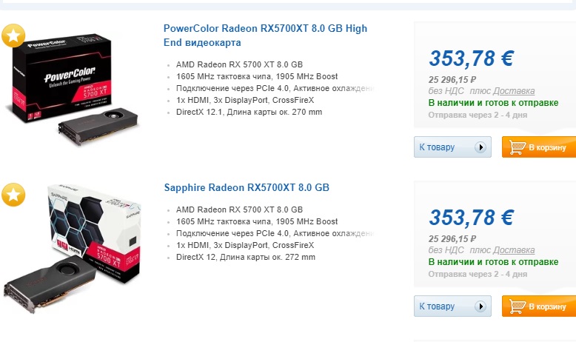The image size is (576, 342).
Task: Click the cart icon on PowerColor's orange button
Action: pyautogui.click(x=516, y=147)
